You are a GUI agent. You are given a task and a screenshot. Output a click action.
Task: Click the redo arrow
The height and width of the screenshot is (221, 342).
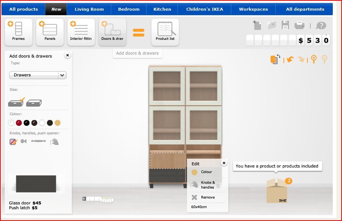click(301, 59)
